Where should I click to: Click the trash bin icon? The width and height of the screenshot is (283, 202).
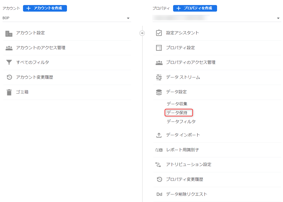pos(9,92)
